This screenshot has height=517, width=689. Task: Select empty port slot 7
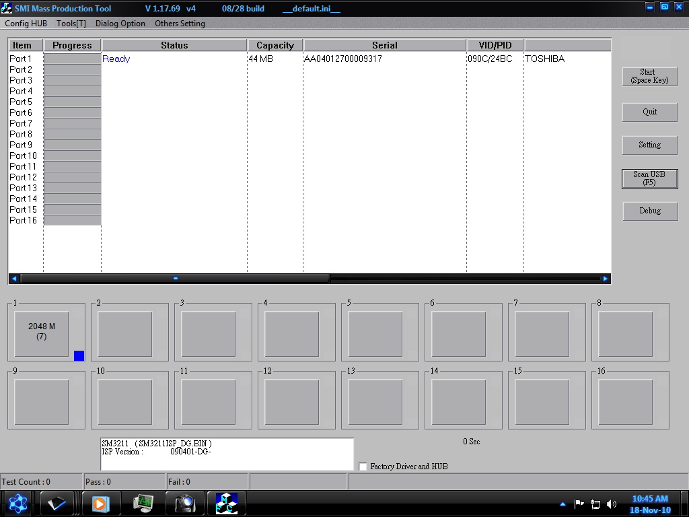[542, 334]
